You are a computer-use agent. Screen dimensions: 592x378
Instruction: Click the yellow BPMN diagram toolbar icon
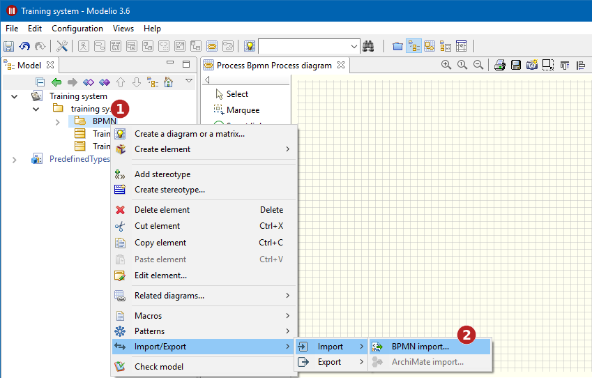click(x=212, y=46)
